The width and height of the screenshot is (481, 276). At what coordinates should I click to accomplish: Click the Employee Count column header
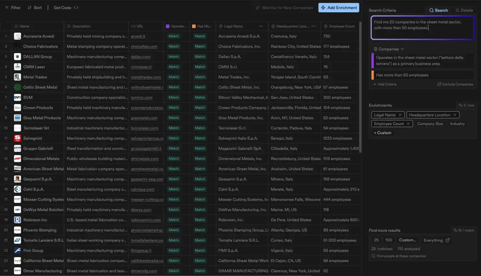point(340,26)
